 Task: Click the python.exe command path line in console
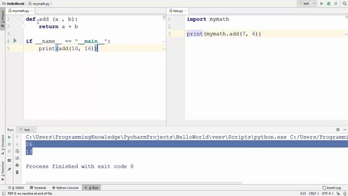[x=187, y=137]
